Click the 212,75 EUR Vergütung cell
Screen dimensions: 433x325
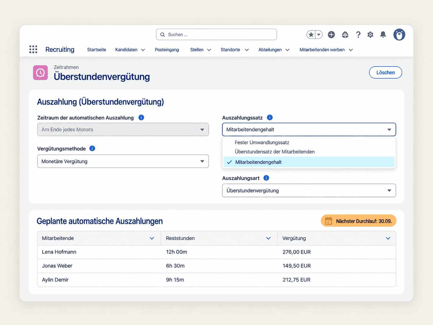pyautogui.click(x=297, y=280)
